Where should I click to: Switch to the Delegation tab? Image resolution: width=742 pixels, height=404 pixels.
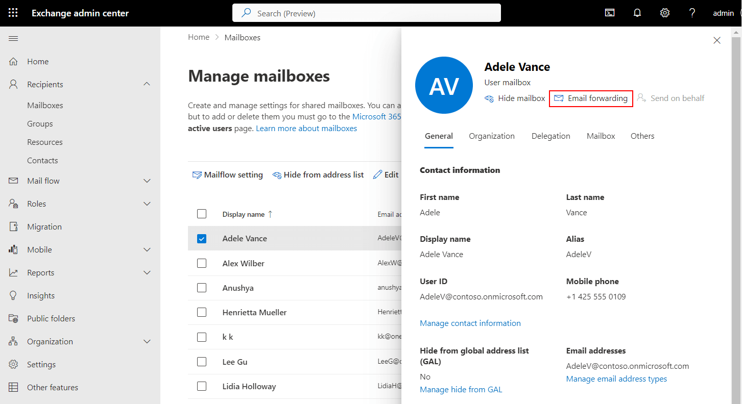tap(550, 136)
